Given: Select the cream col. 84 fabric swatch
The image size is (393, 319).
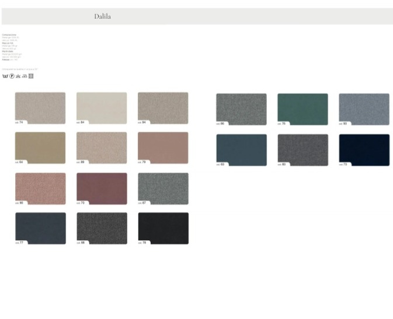Looking at the screenshot, I should tap(102, 107).
